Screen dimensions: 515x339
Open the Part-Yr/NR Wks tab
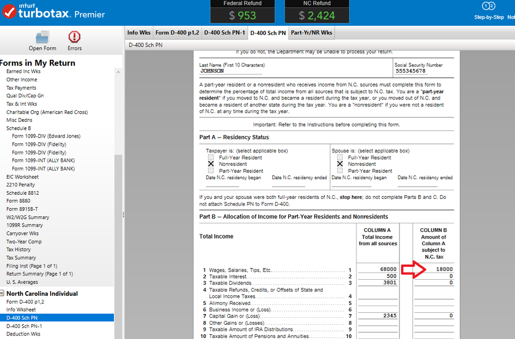point(311,32)
